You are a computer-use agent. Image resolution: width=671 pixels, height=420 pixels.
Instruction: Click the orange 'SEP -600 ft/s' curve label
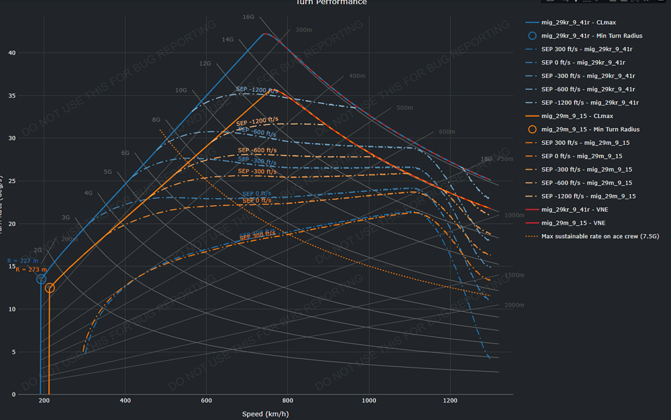point(257,150)
